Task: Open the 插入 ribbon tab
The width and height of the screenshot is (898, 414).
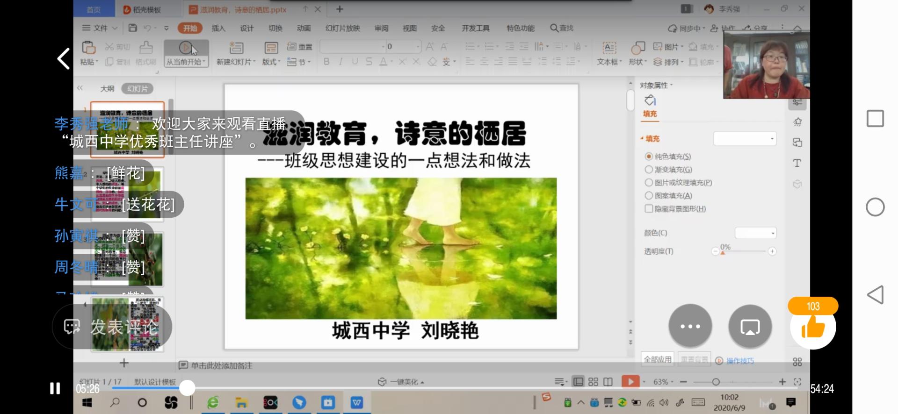Action: click(218, 28)
